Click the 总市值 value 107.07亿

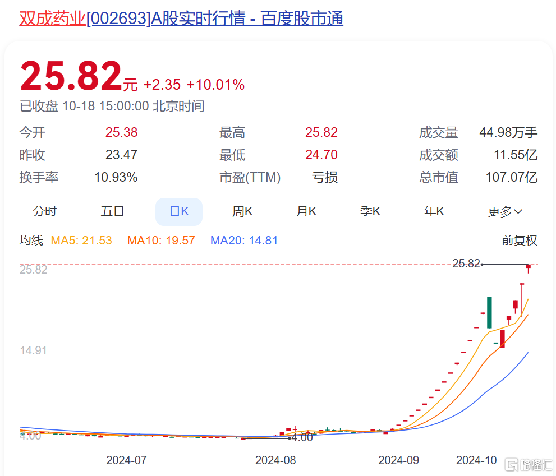click(x=511, y=177)
